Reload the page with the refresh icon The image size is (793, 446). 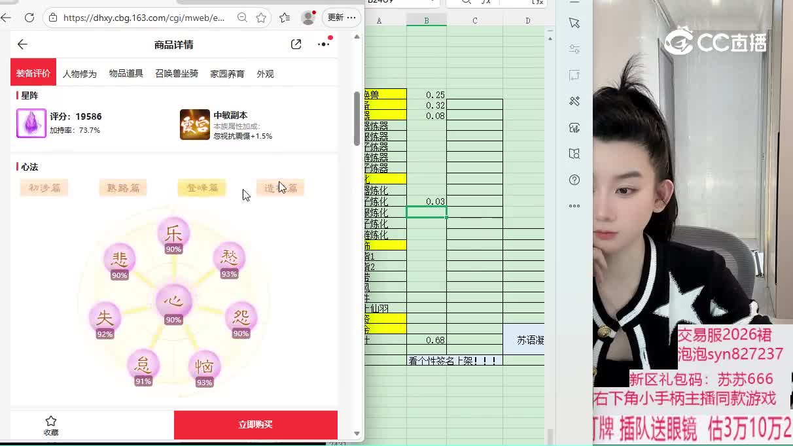(x=29, y=18)
